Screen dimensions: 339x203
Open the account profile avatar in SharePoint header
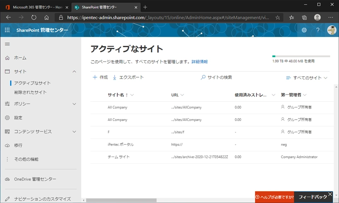click(x=332, y=30)
